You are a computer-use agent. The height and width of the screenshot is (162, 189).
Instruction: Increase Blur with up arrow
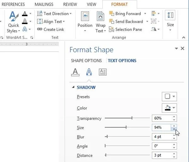pos(174,135)
